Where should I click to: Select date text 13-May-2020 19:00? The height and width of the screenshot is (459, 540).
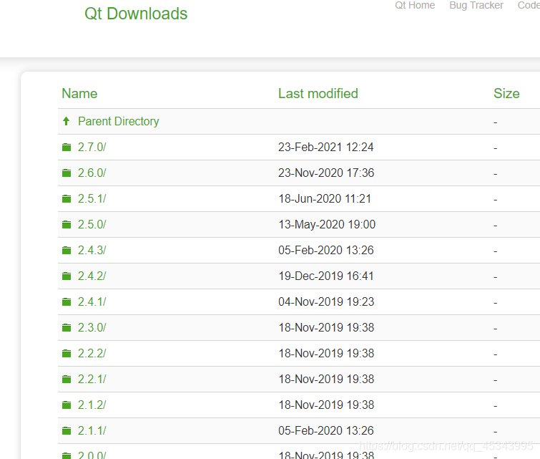tap(327, 225)
